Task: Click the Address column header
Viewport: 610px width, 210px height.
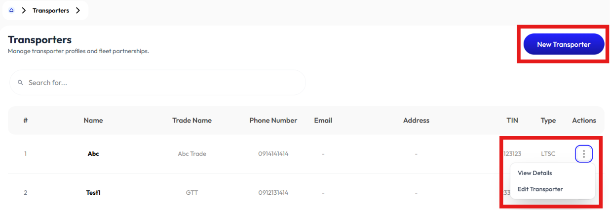Action: point(417,120)
